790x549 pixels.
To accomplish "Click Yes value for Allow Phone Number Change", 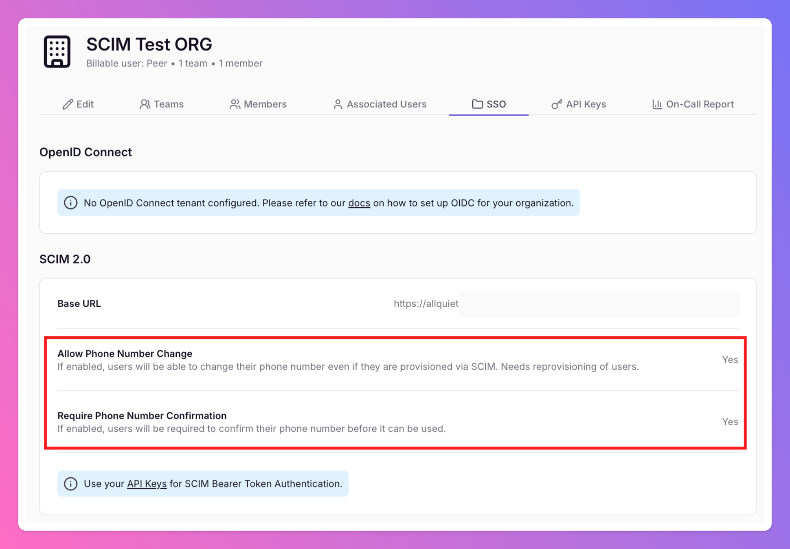I will (730, 360).
